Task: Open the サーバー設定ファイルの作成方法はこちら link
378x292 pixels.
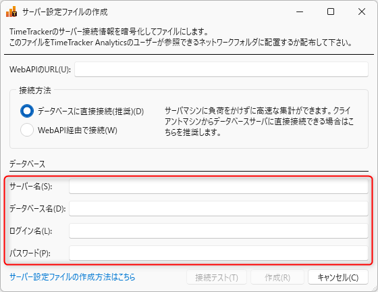Action: click(72, 277)
